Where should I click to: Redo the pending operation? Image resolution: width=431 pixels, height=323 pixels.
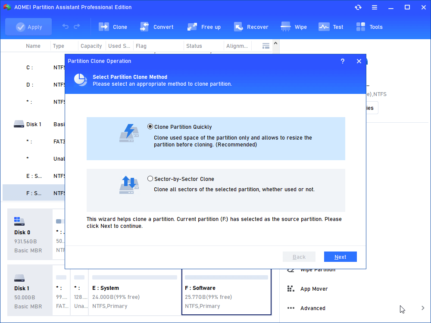77,26
